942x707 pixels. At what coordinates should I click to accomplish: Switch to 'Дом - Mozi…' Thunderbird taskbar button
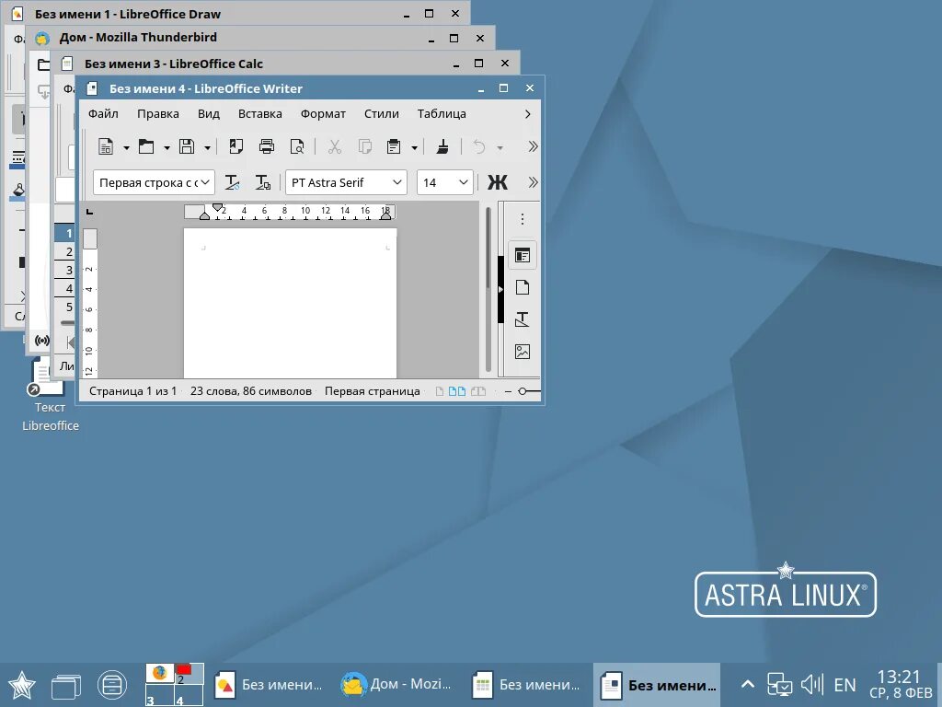tap(396, 685)
